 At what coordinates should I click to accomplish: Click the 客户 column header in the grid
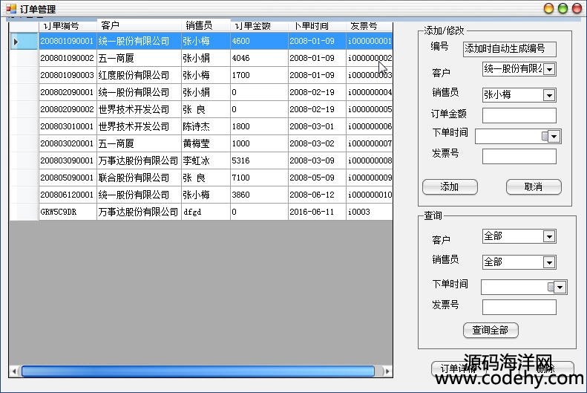click(x=110, y=26)
